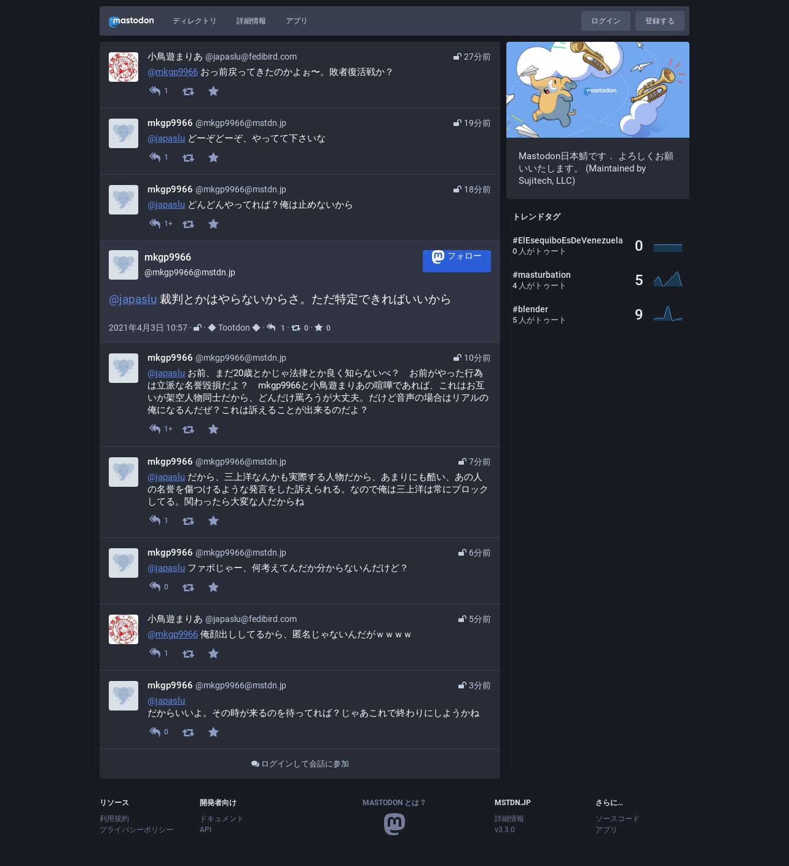Click reply icon in the detailed 2021年4月3日 post

(x=271, y=328)
